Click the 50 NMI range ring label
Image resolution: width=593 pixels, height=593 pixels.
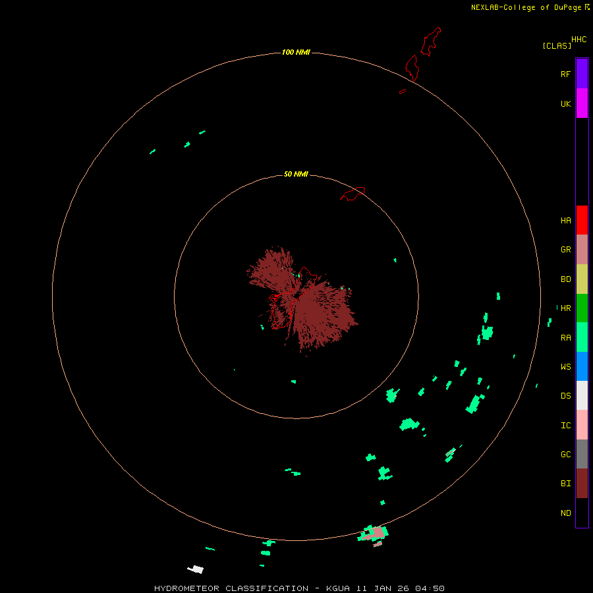pos(296,174)
